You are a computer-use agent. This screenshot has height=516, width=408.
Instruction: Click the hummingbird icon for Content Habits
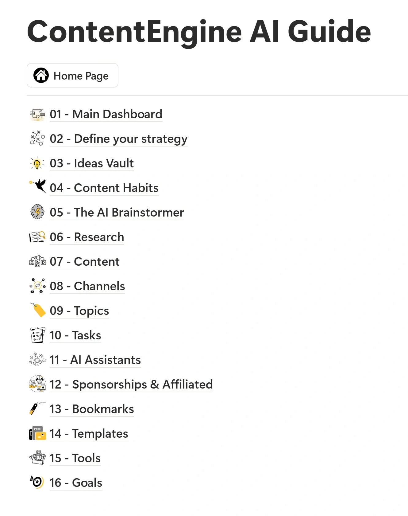point(37,188)
